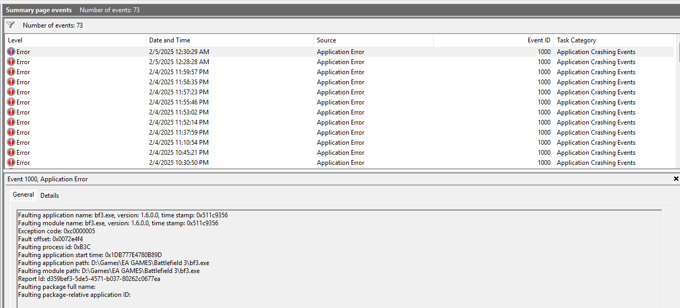Click error icon for 2/4/2025 11:10:54 PM event
680x308 pixels.
[x=11, y=143]
